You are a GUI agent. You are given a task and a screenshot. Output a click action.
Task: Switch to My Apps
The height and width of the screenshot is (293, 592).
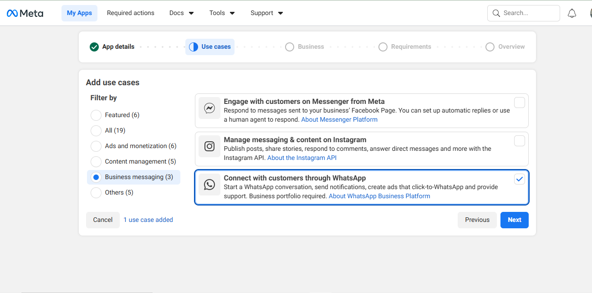click(79, 13)
